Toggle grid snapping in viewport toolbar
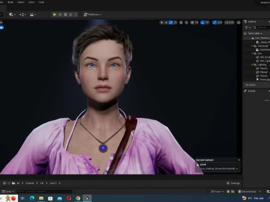 click(x=192, y=22)
